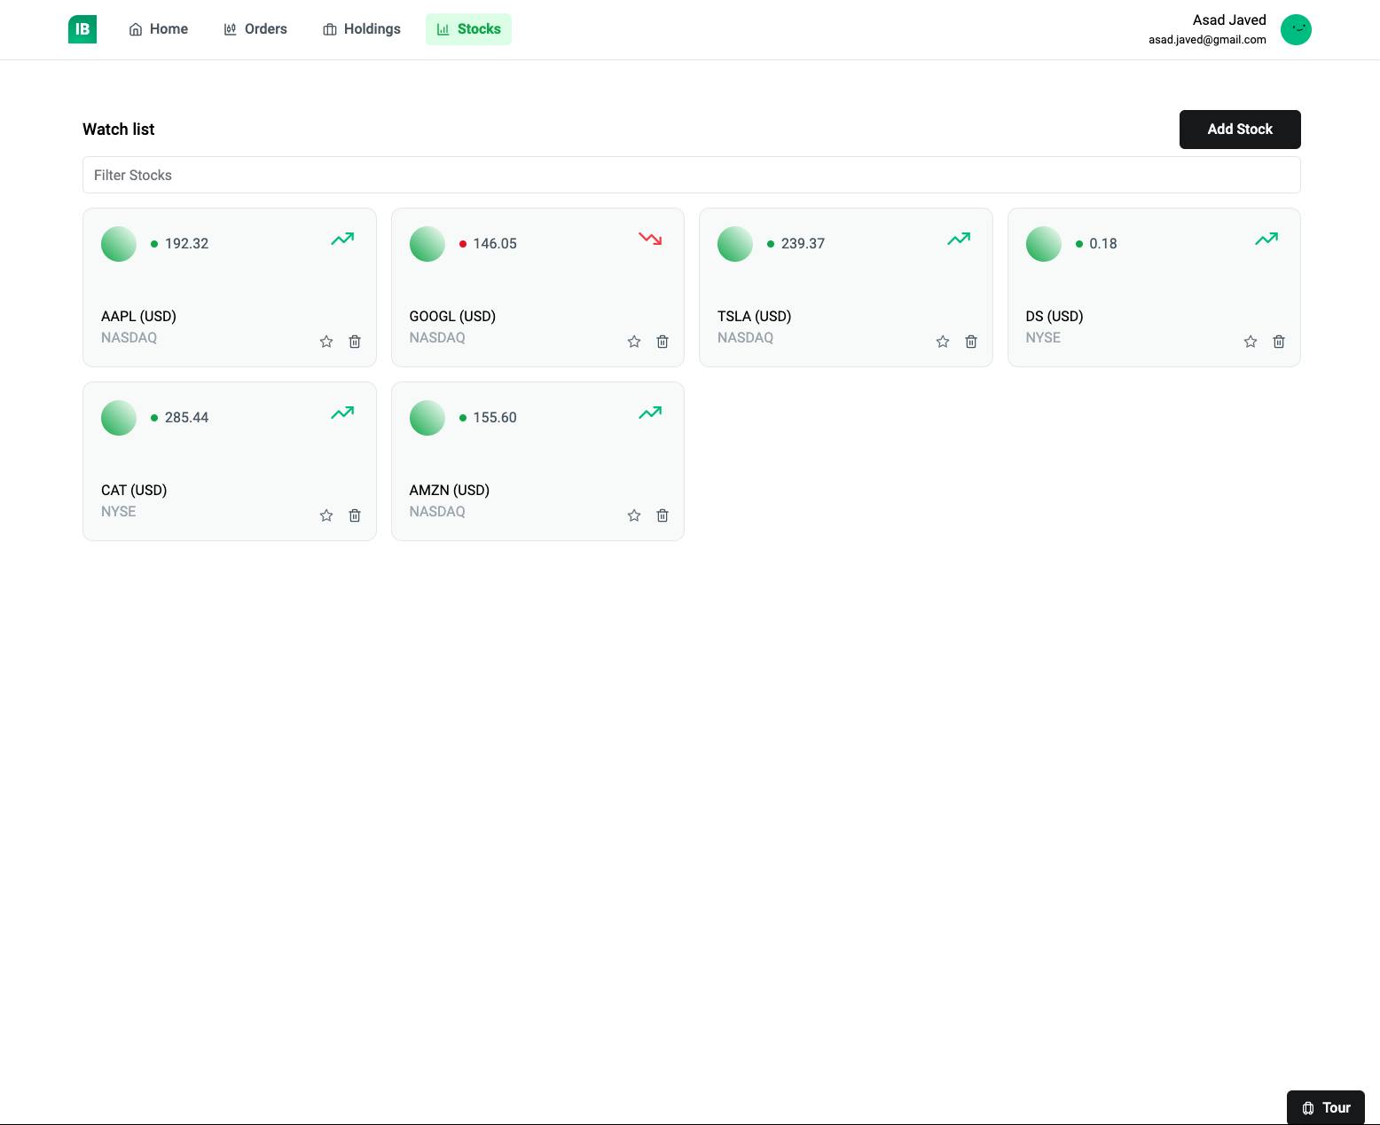Click the AMZN price 155.60

click(x=495, y=418)
